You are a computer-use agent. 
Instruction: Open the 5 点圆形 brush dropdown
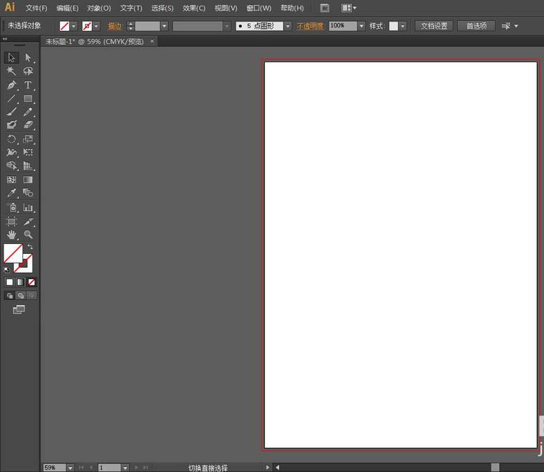point(288,26)
